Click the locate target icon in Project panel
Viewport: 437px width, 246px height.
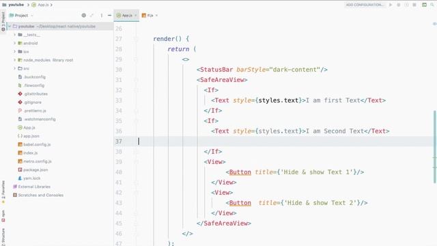tap(83, 15)
